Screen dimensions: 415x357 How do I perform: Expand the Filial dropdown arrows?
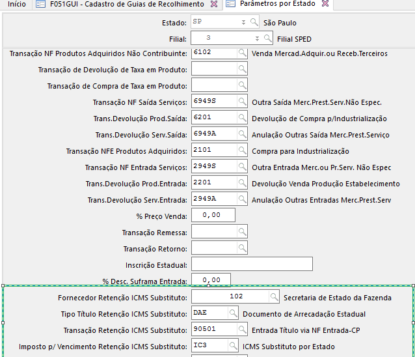257,38
